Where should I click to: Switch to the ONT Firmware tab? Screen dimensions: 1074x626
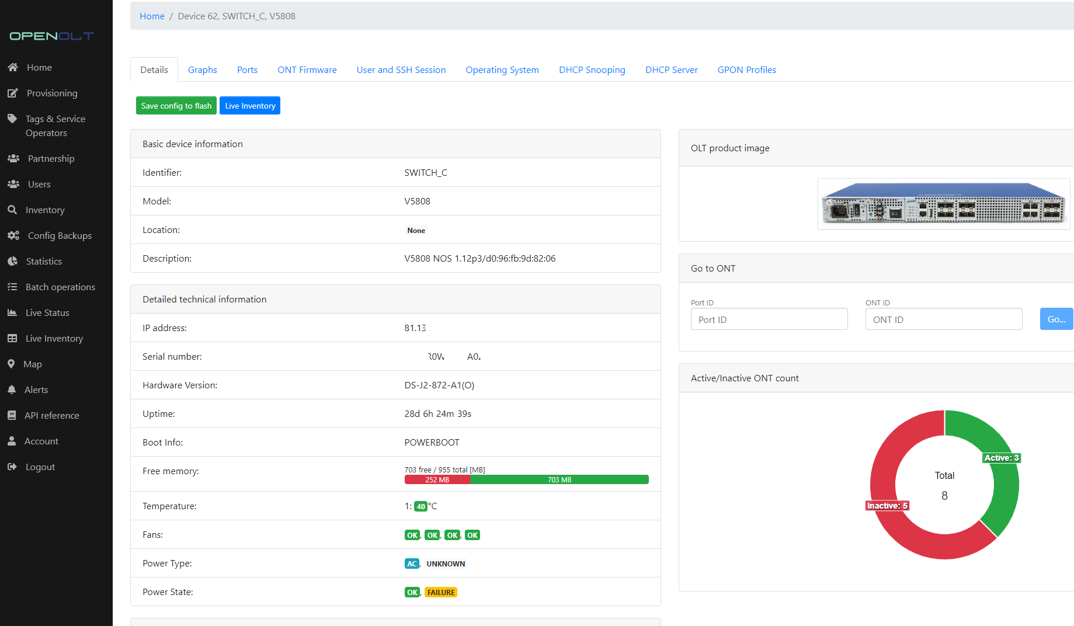coord(307,69)
